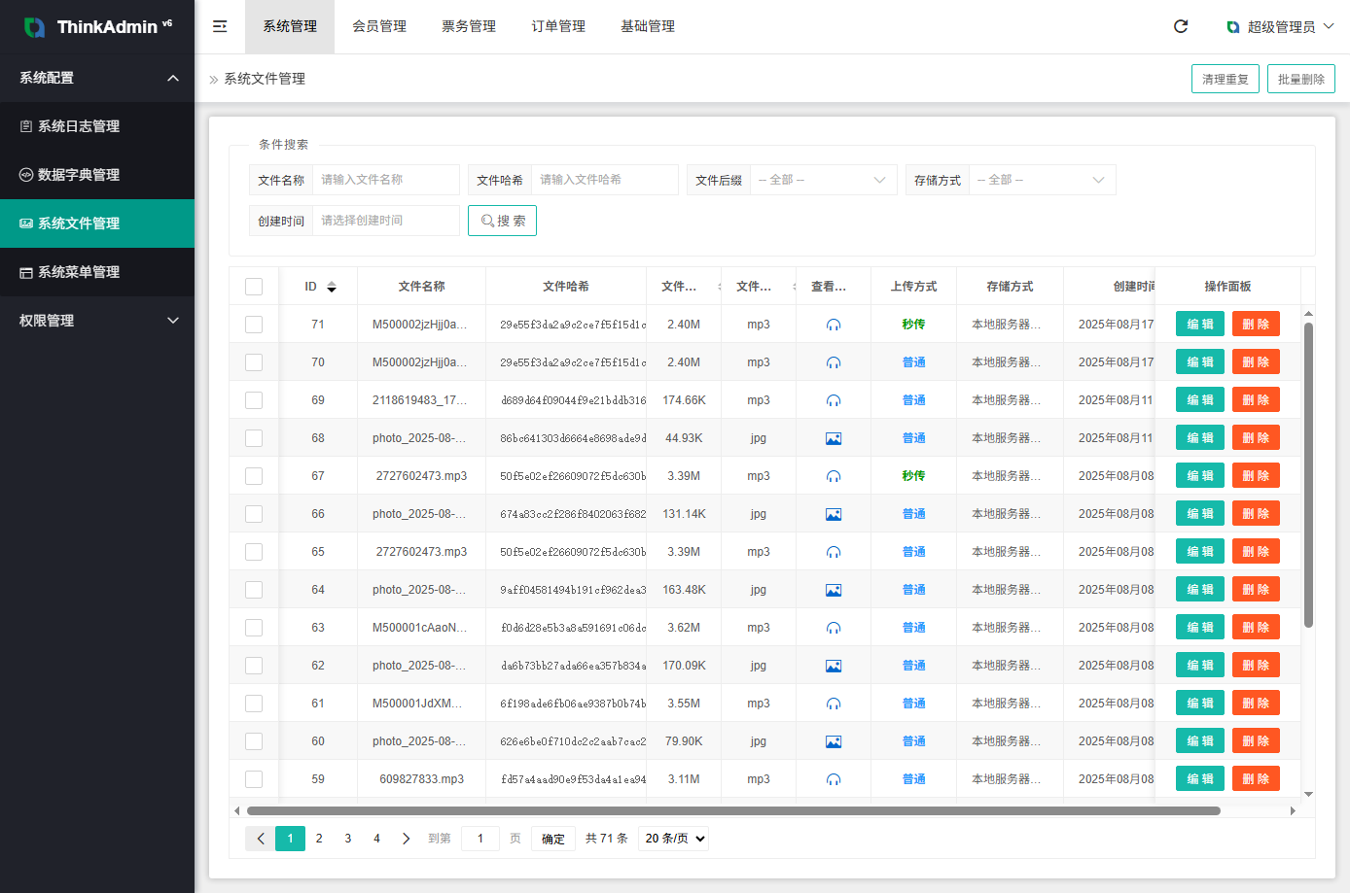
Task: Click the table vertical scrollbar thumb
Action: tap(1308, 474)
